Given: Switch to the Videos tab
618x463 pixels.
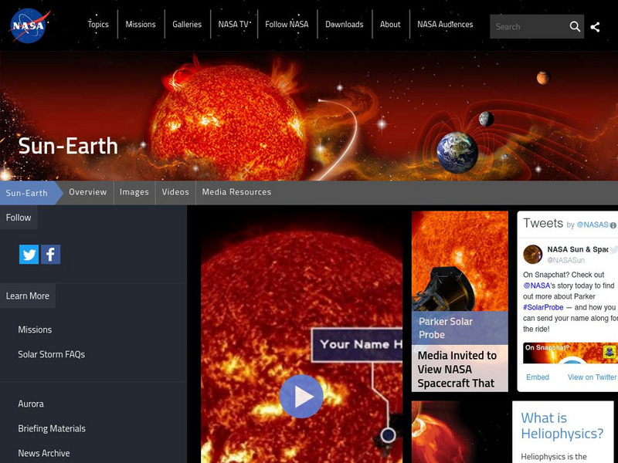Looking at the screenshot, I should (175, 192).
